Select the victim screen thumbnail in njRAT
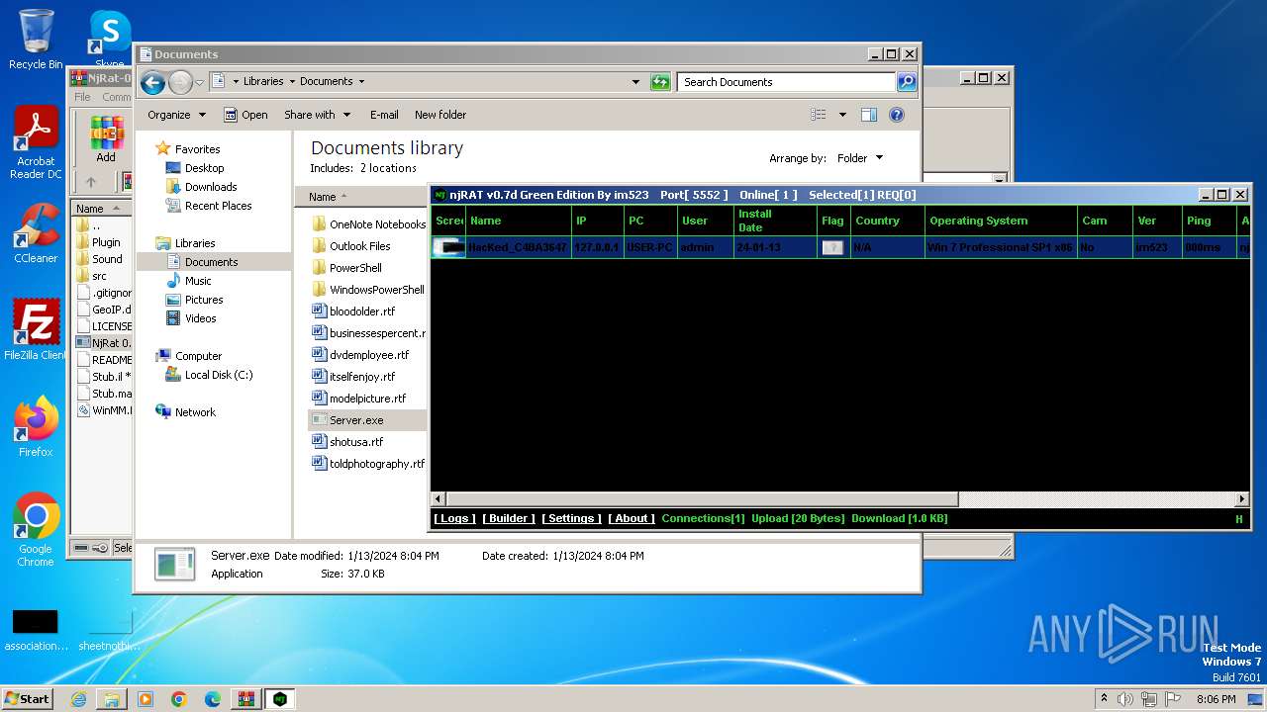The height and width of the screenshot is (712, 1267). [x=448, y=247]
